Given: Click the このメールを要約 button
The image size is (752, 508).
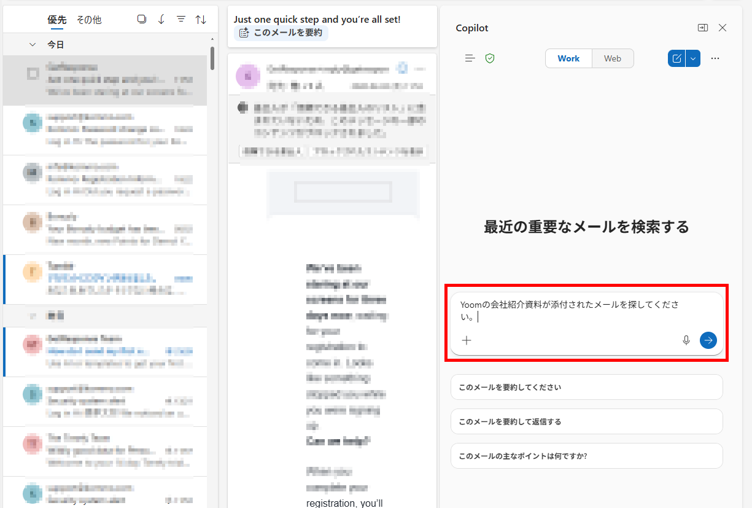Looking at the screenshot, I should (281, 33).
